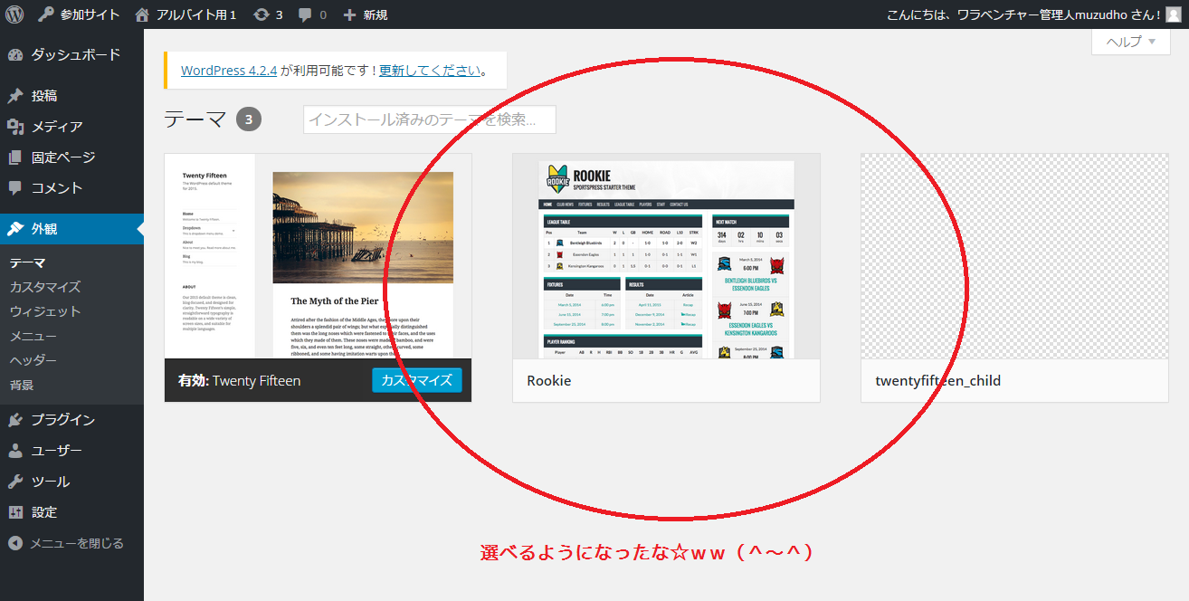Follow the WordPress 4.2.4 link
Screen dimensions: 1189x601
(x=229, y=71)
